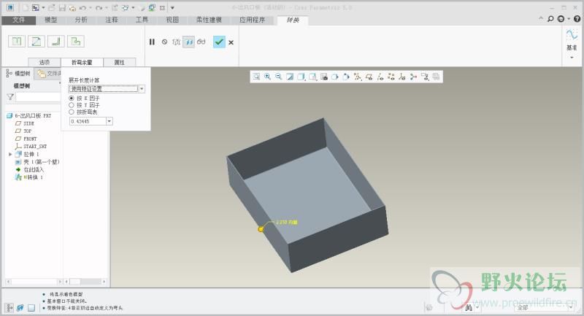
Task: Expand the 拉伸 1 tree node
Action: tap(10, 154)
